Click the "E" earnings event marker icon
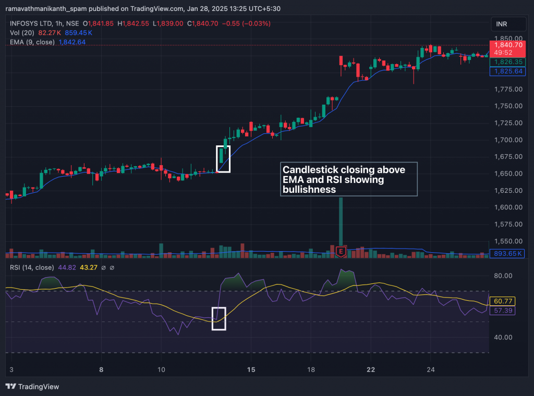This screenshot has height=396, width=534. 340,251
